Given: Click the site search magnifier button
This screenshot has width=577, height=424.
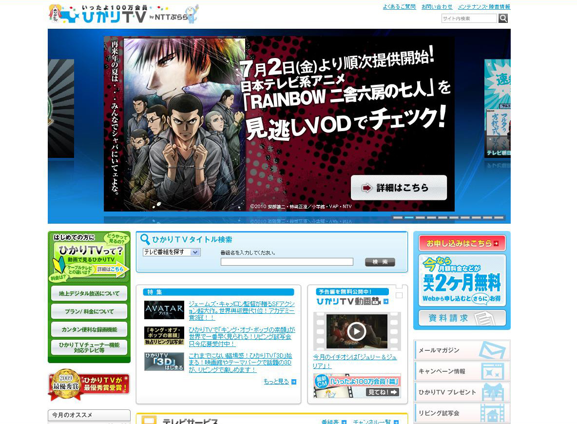Looking at the screenshot, I should [x=503, y=19].
